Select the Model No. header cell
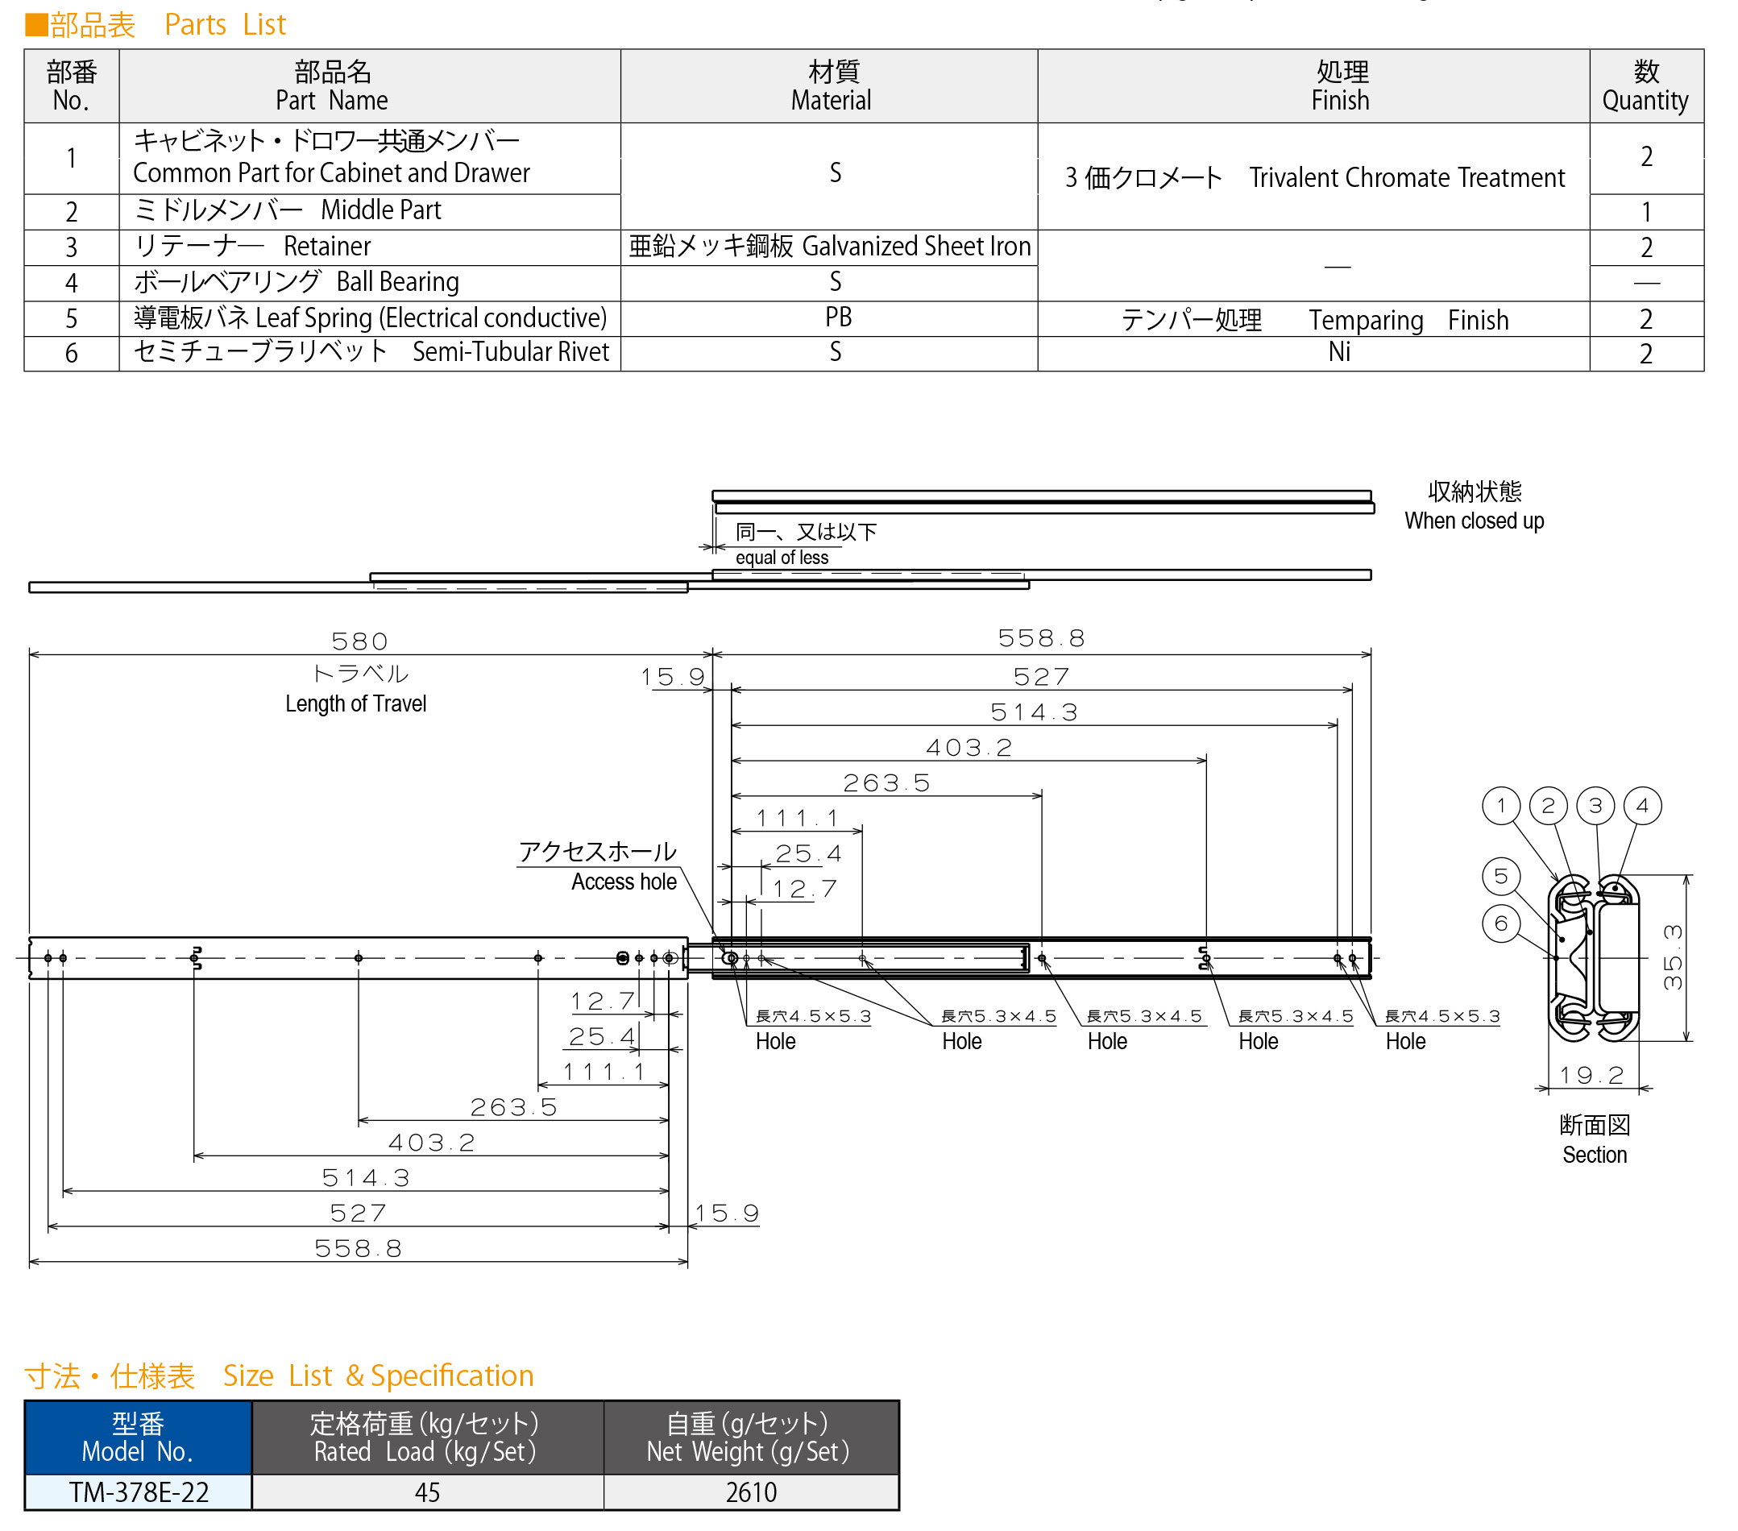This screenshot has height=1531, width=1738. (138, 1438)
